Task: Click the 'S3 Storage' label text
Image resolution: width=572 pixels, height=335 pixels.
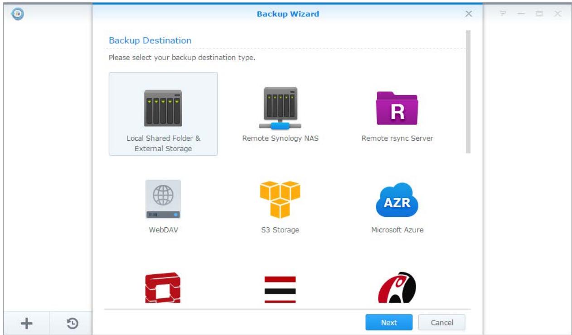Action: point(280,230)
